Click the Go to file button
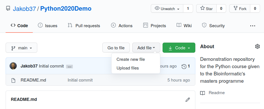 point(116,48)
